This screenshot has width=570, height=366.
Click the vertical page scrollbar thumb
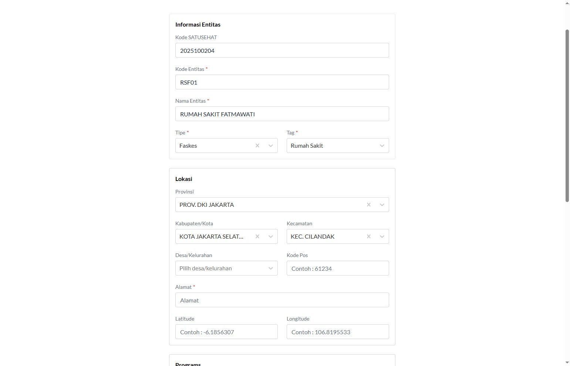tap(567, 116)
